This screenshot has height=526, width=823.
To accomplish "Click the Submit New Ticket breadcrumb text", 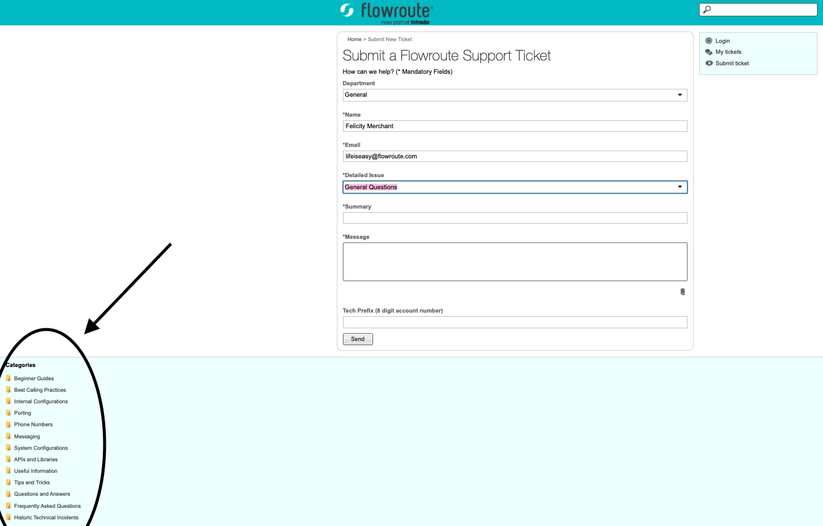I will tap(390, 39).
